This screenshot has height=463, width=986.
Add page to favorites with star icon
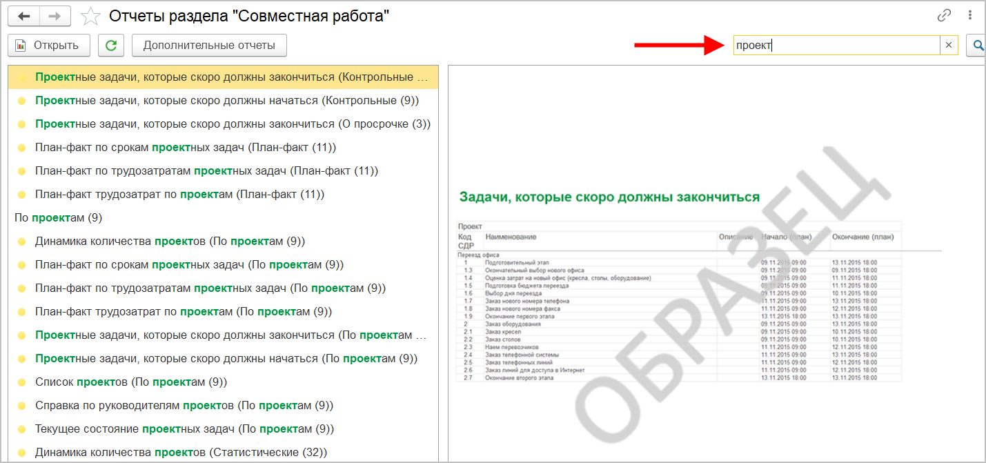pyautogui.click(x=90, y=16)
